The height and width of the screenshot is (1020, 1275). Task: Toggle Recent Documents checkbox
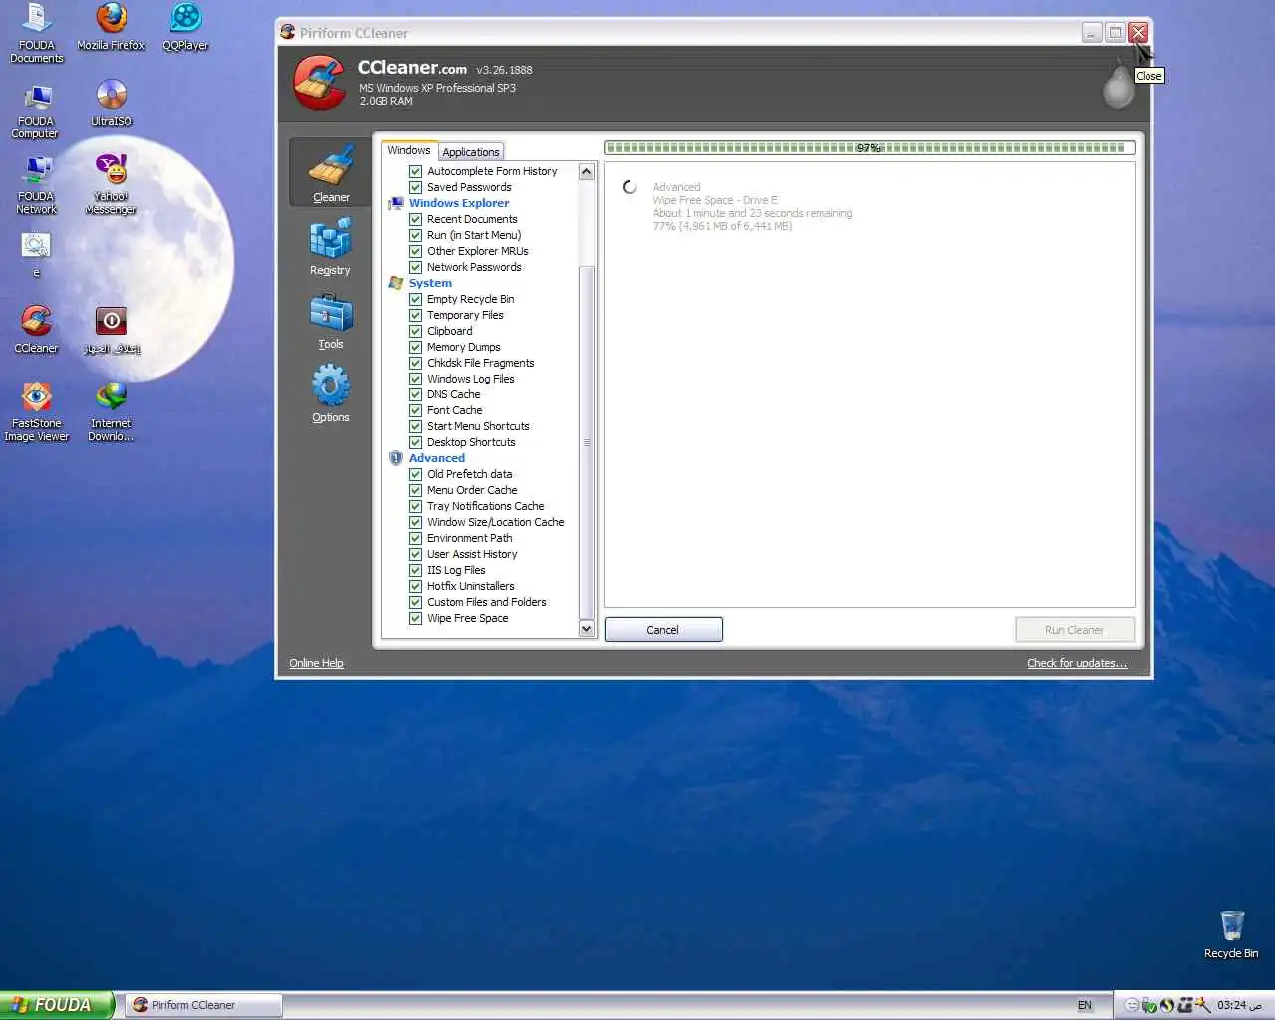coord(416,219)
